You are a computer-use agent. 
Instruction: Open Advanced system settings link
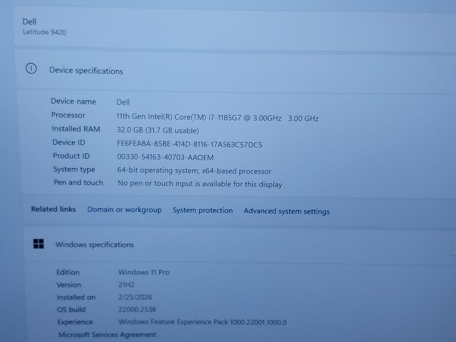[286, 211]
